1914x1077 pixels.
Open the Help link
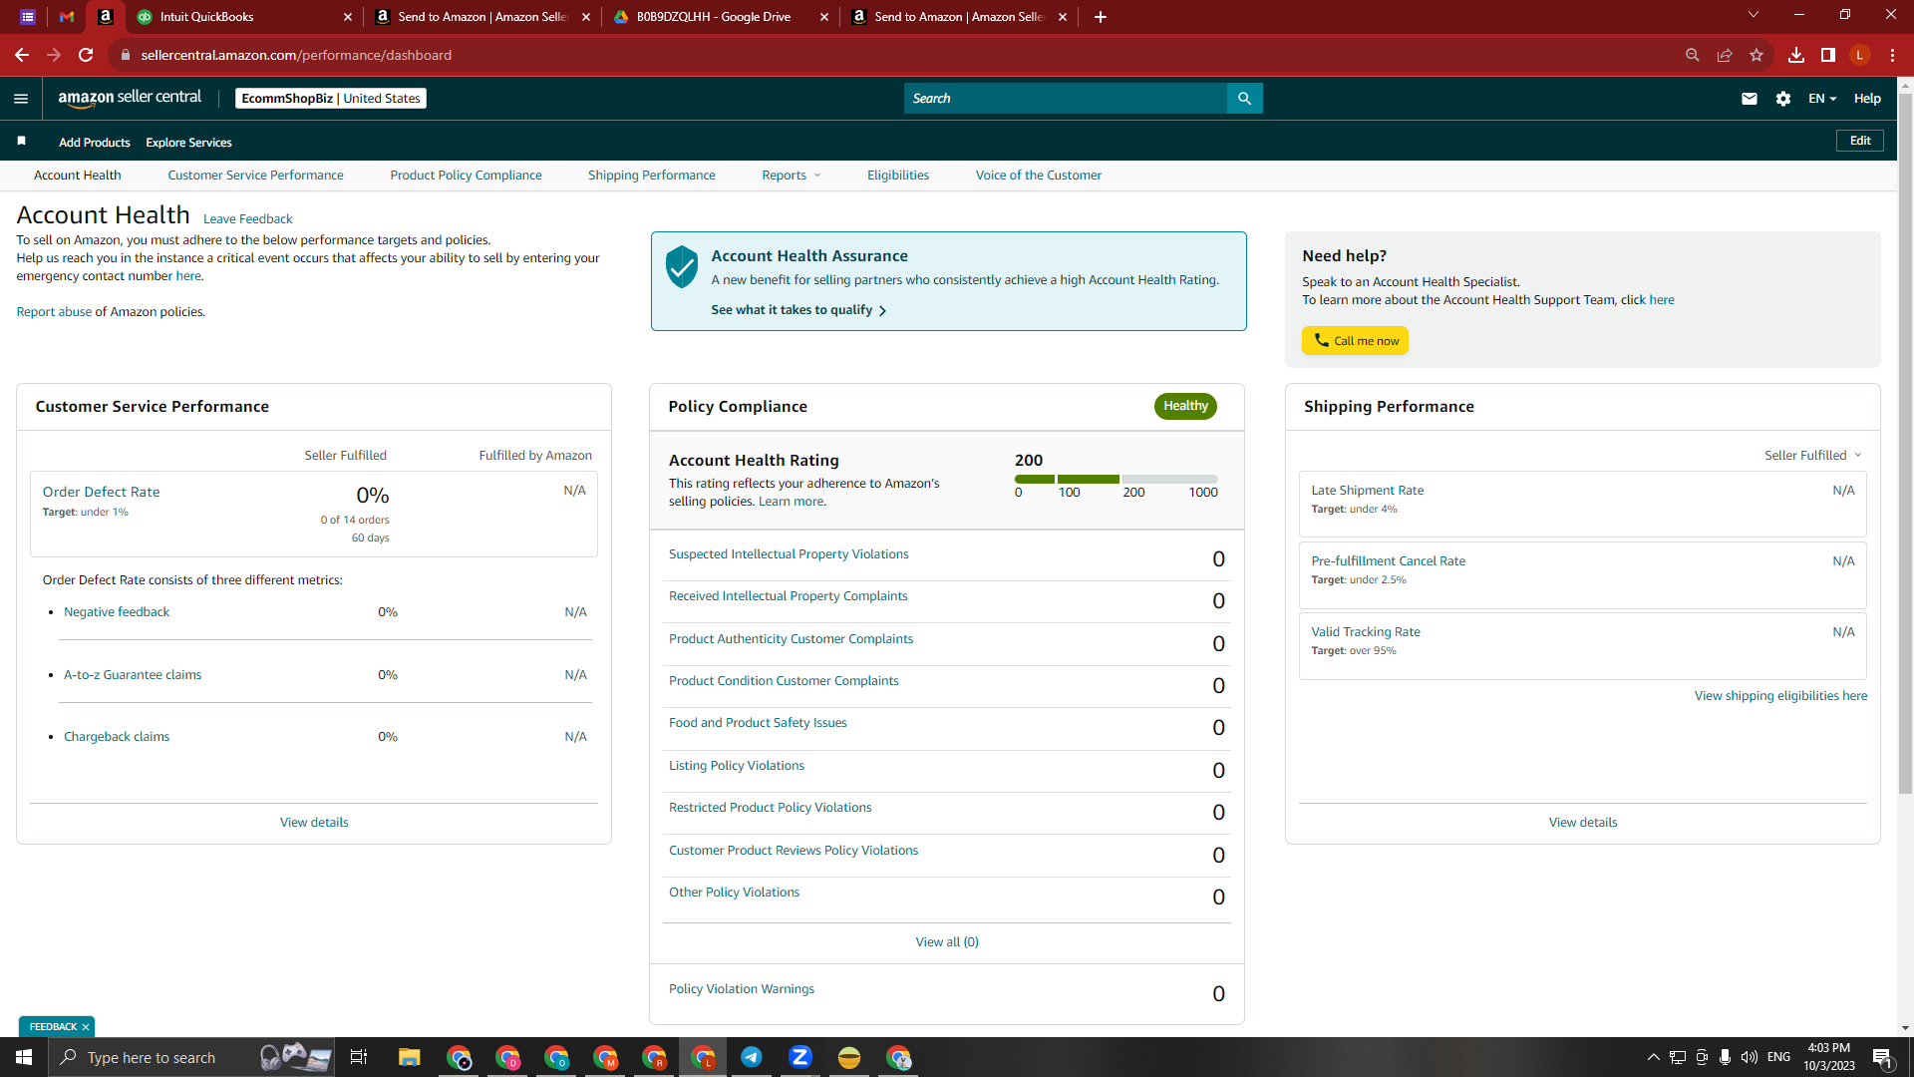click(x=1867, y=98)
